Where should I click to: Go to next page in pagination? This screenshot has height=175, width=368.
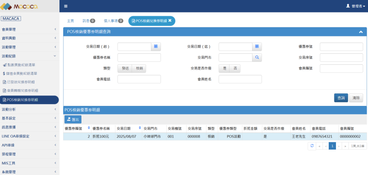click(339, 146)
